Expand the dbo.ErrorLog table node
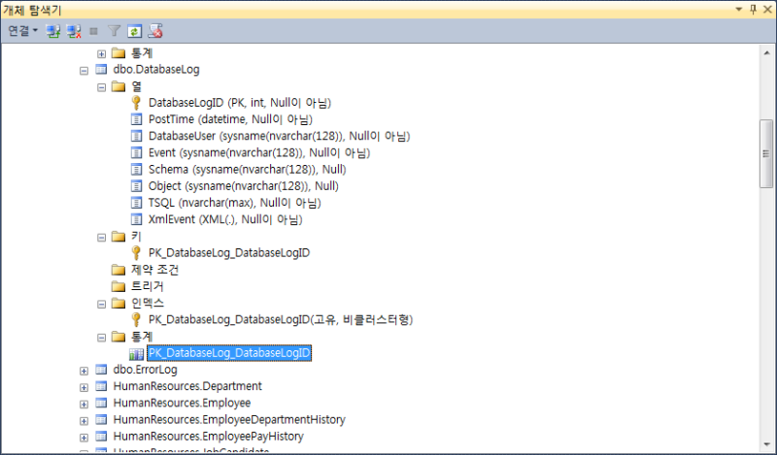 point(84,371)
